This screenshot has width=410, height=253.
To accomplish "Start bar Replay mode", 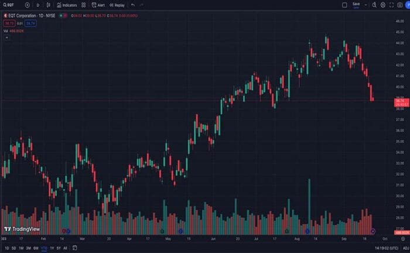I will point(117,5).
